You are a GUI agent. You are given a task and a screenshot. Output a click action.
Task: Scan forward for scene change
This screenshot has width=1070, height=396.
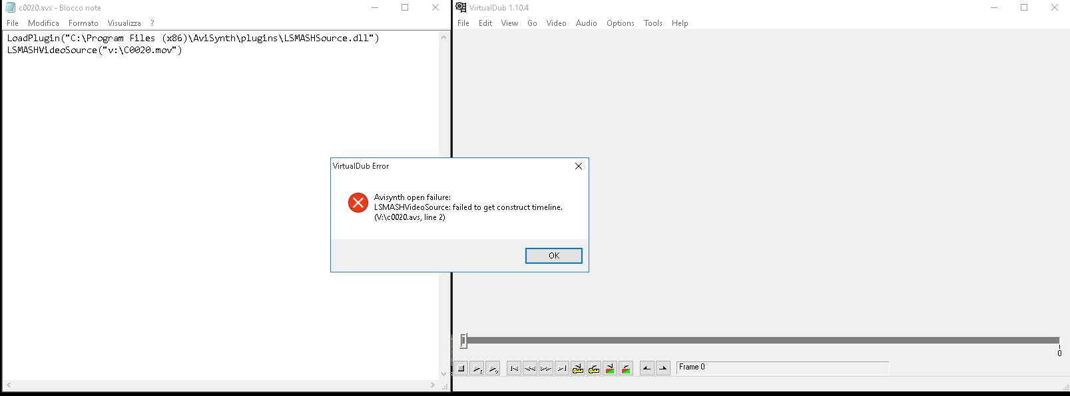coord(626,368)
